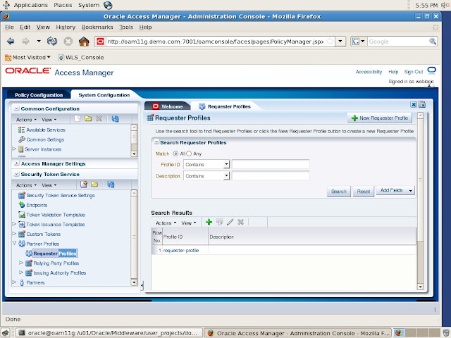This screenshot has width=451, height=338.
Task: Open the requester-profile link in the results
Action: [x=181, y=251]
